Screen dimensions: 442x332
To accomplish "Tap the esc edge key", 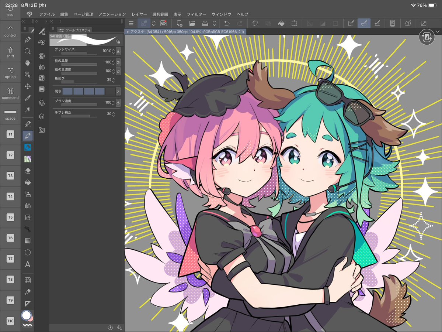I will point(10,10).
